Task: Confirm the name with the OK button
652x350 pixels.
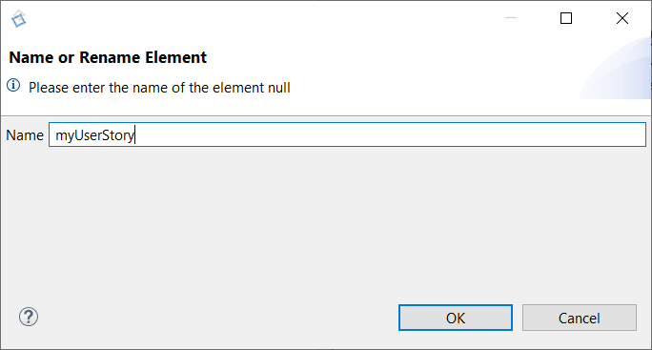Action: 456,318
